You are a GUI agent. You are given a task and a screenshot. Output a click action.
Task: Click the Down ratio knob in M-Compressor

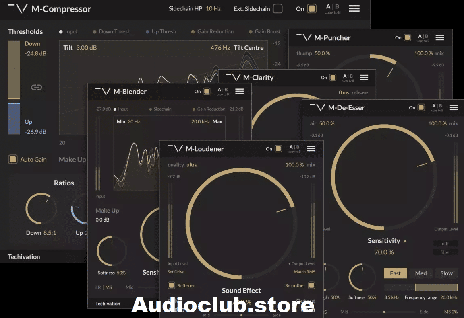point(41,209)
